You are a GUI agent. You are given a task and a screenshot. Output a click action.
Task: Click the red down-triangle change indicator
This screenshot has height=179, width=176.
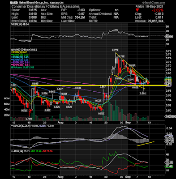137,10
